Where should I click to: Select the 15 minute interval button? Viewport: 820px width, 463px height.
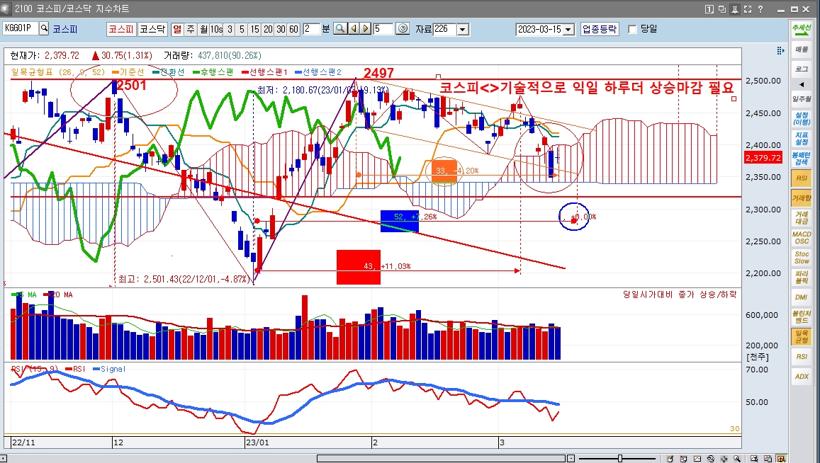(x=254, y=29)
